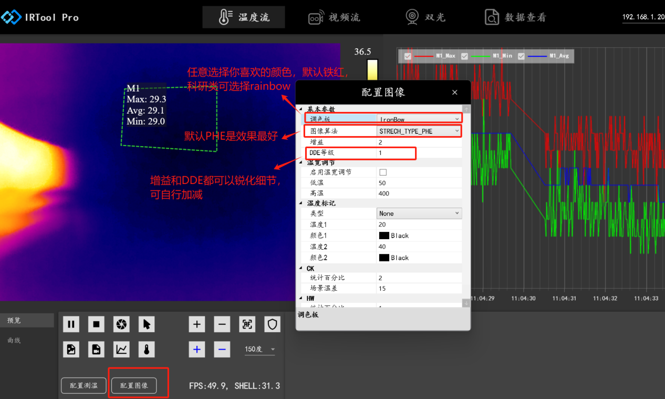The width and height of the screenshot is (665, 399).
Task: Click the 配置图像 button
Action: click(134, 385)
